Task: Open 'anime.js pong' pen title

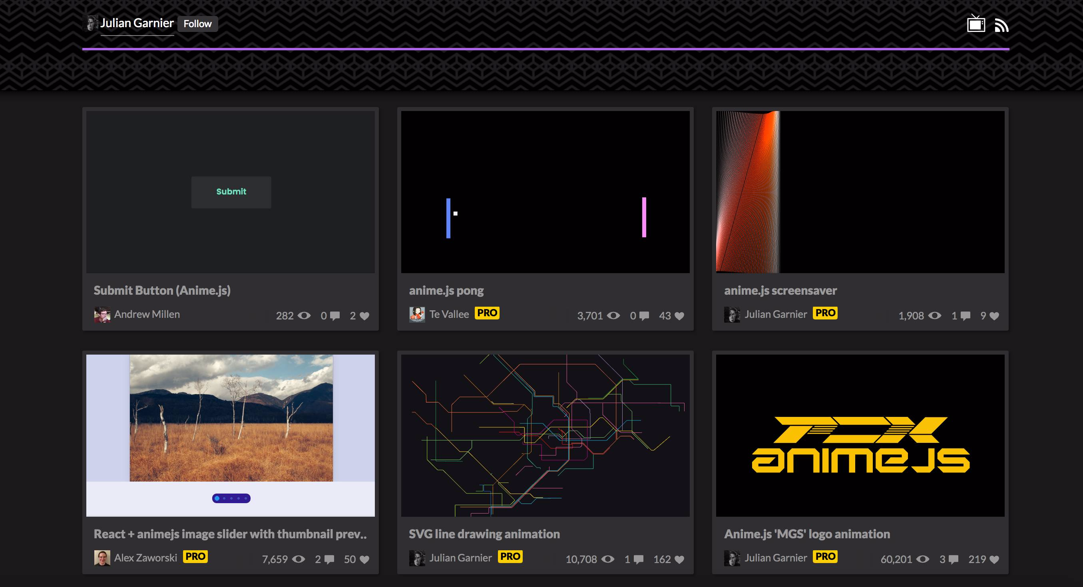Action: point(446,290)
